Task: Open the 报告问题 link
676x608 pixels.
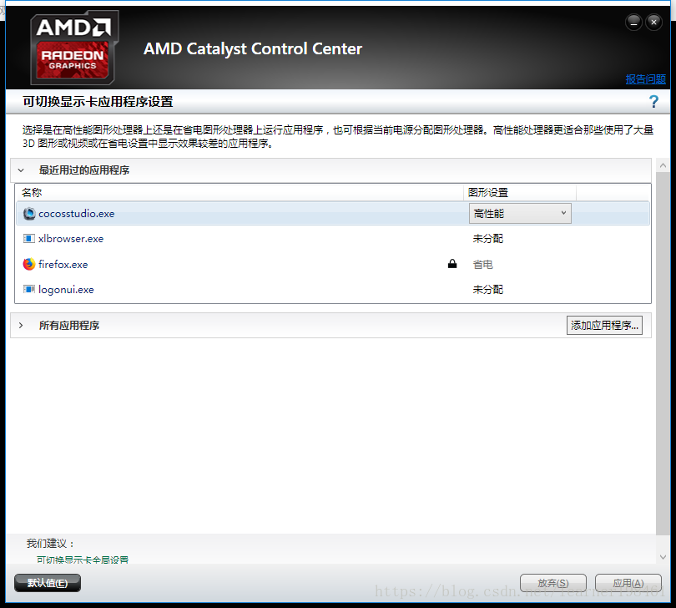Action: (x=645, y=79)
